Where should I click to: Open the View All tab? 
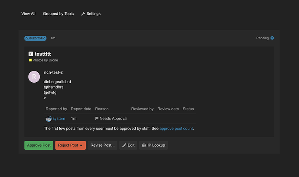(x=28, y=14)
